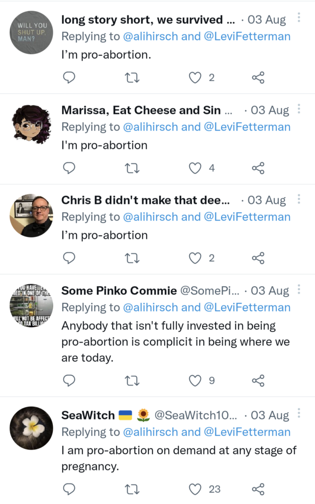315x504 pixels.
Task: Share Some Pinko Commie's tweet
Action: click(x=258, y=380)
